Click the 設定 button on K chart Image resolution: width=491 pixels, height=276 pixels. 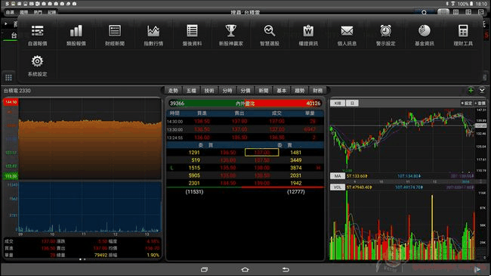[467, 103]
